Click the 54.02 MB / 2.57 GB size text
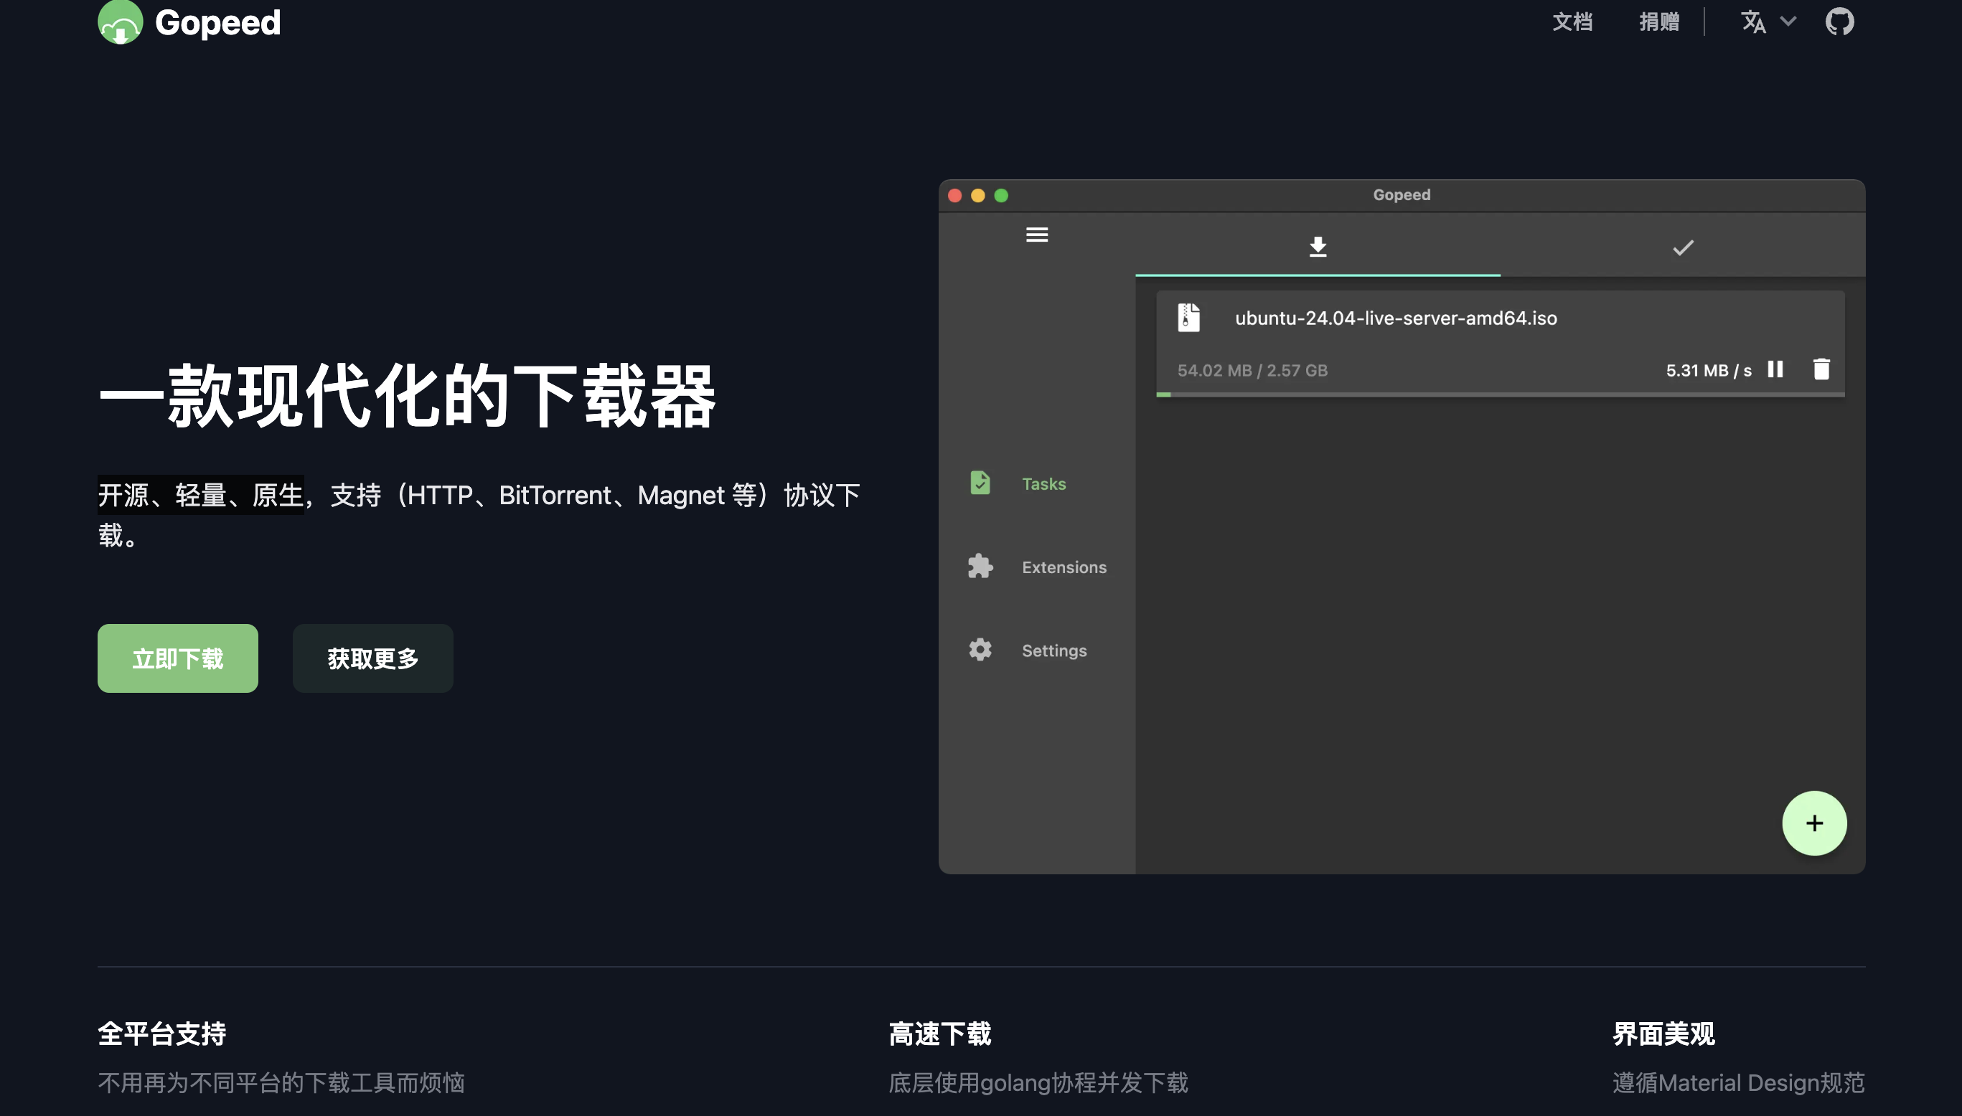Viewport: 1962px width, 1116px height. (x=1252, y=370)
